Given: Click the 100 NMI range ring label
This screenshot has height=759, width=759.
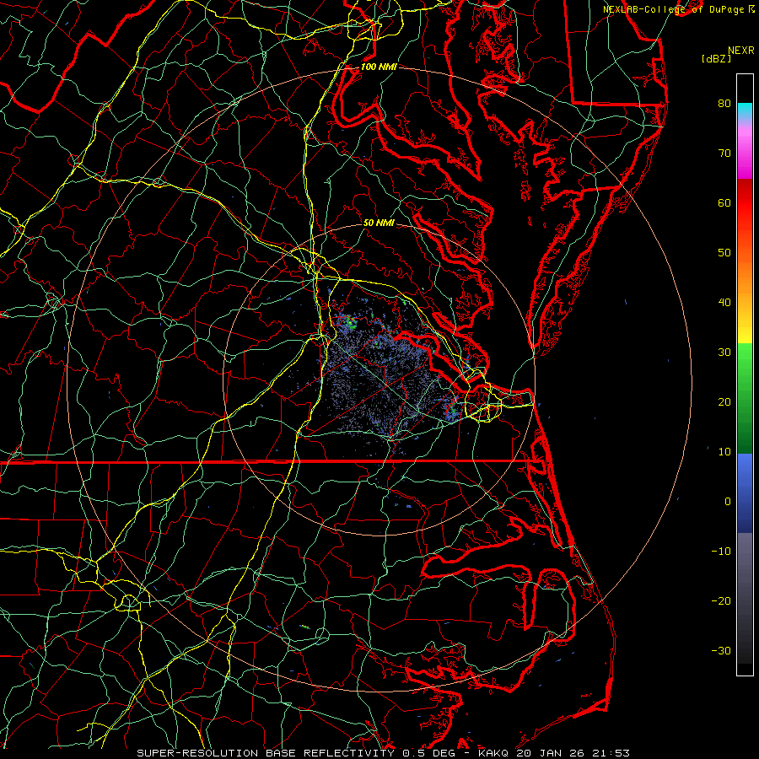Looking at the screenshot, I should [377, 67].
